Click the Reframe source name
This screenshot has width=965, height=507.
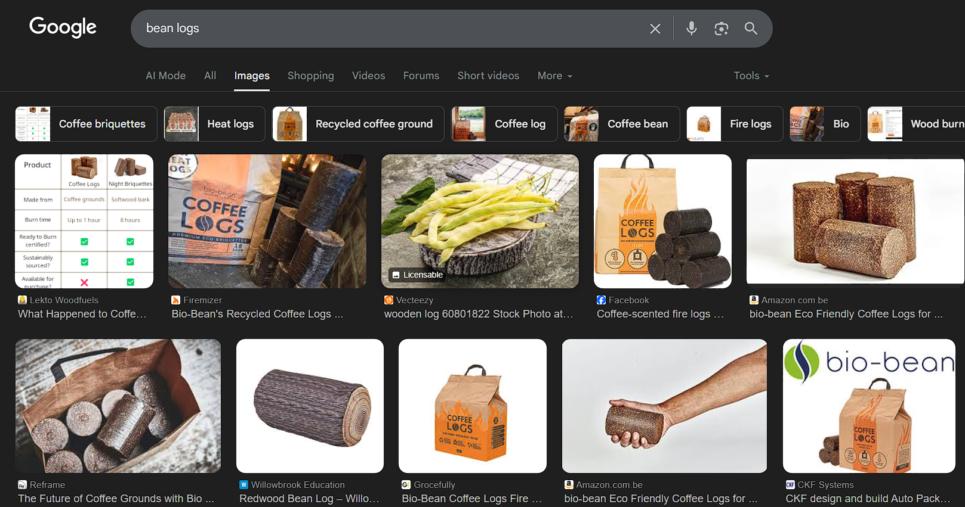pos(48,485)
